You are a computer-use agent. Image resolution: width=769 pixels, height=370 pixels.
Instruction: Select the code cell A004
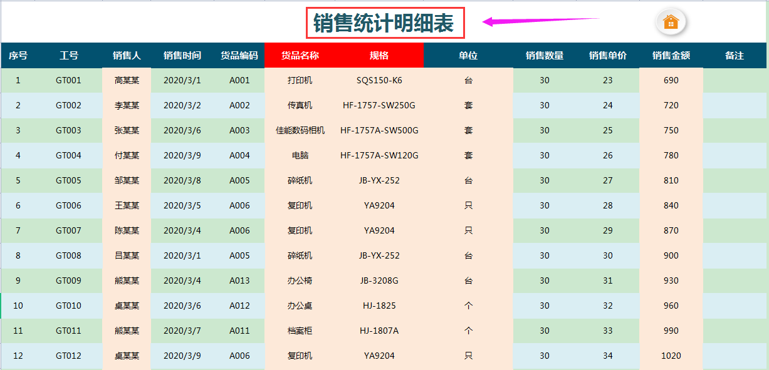[239, 155]
